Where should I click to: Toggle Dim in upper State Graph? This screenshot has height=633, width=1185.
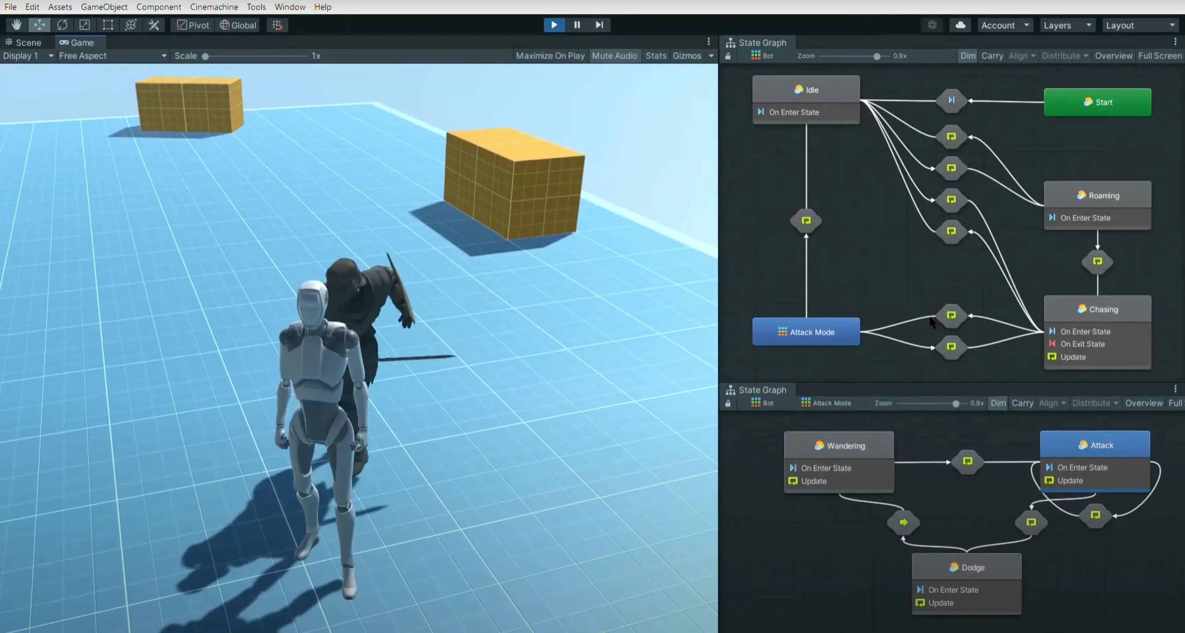tap(967, 56)
